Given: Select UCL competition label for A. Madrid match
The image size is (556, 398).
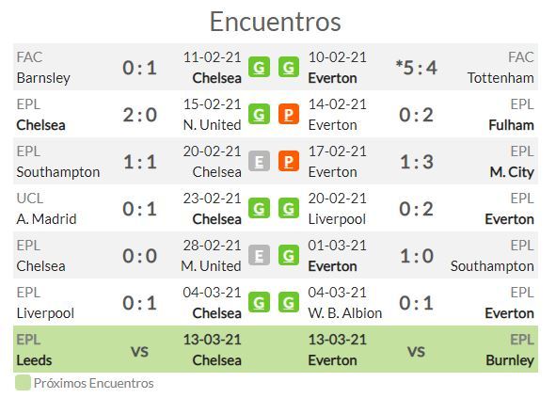Looking at the screenshot, I should (30, 199).
